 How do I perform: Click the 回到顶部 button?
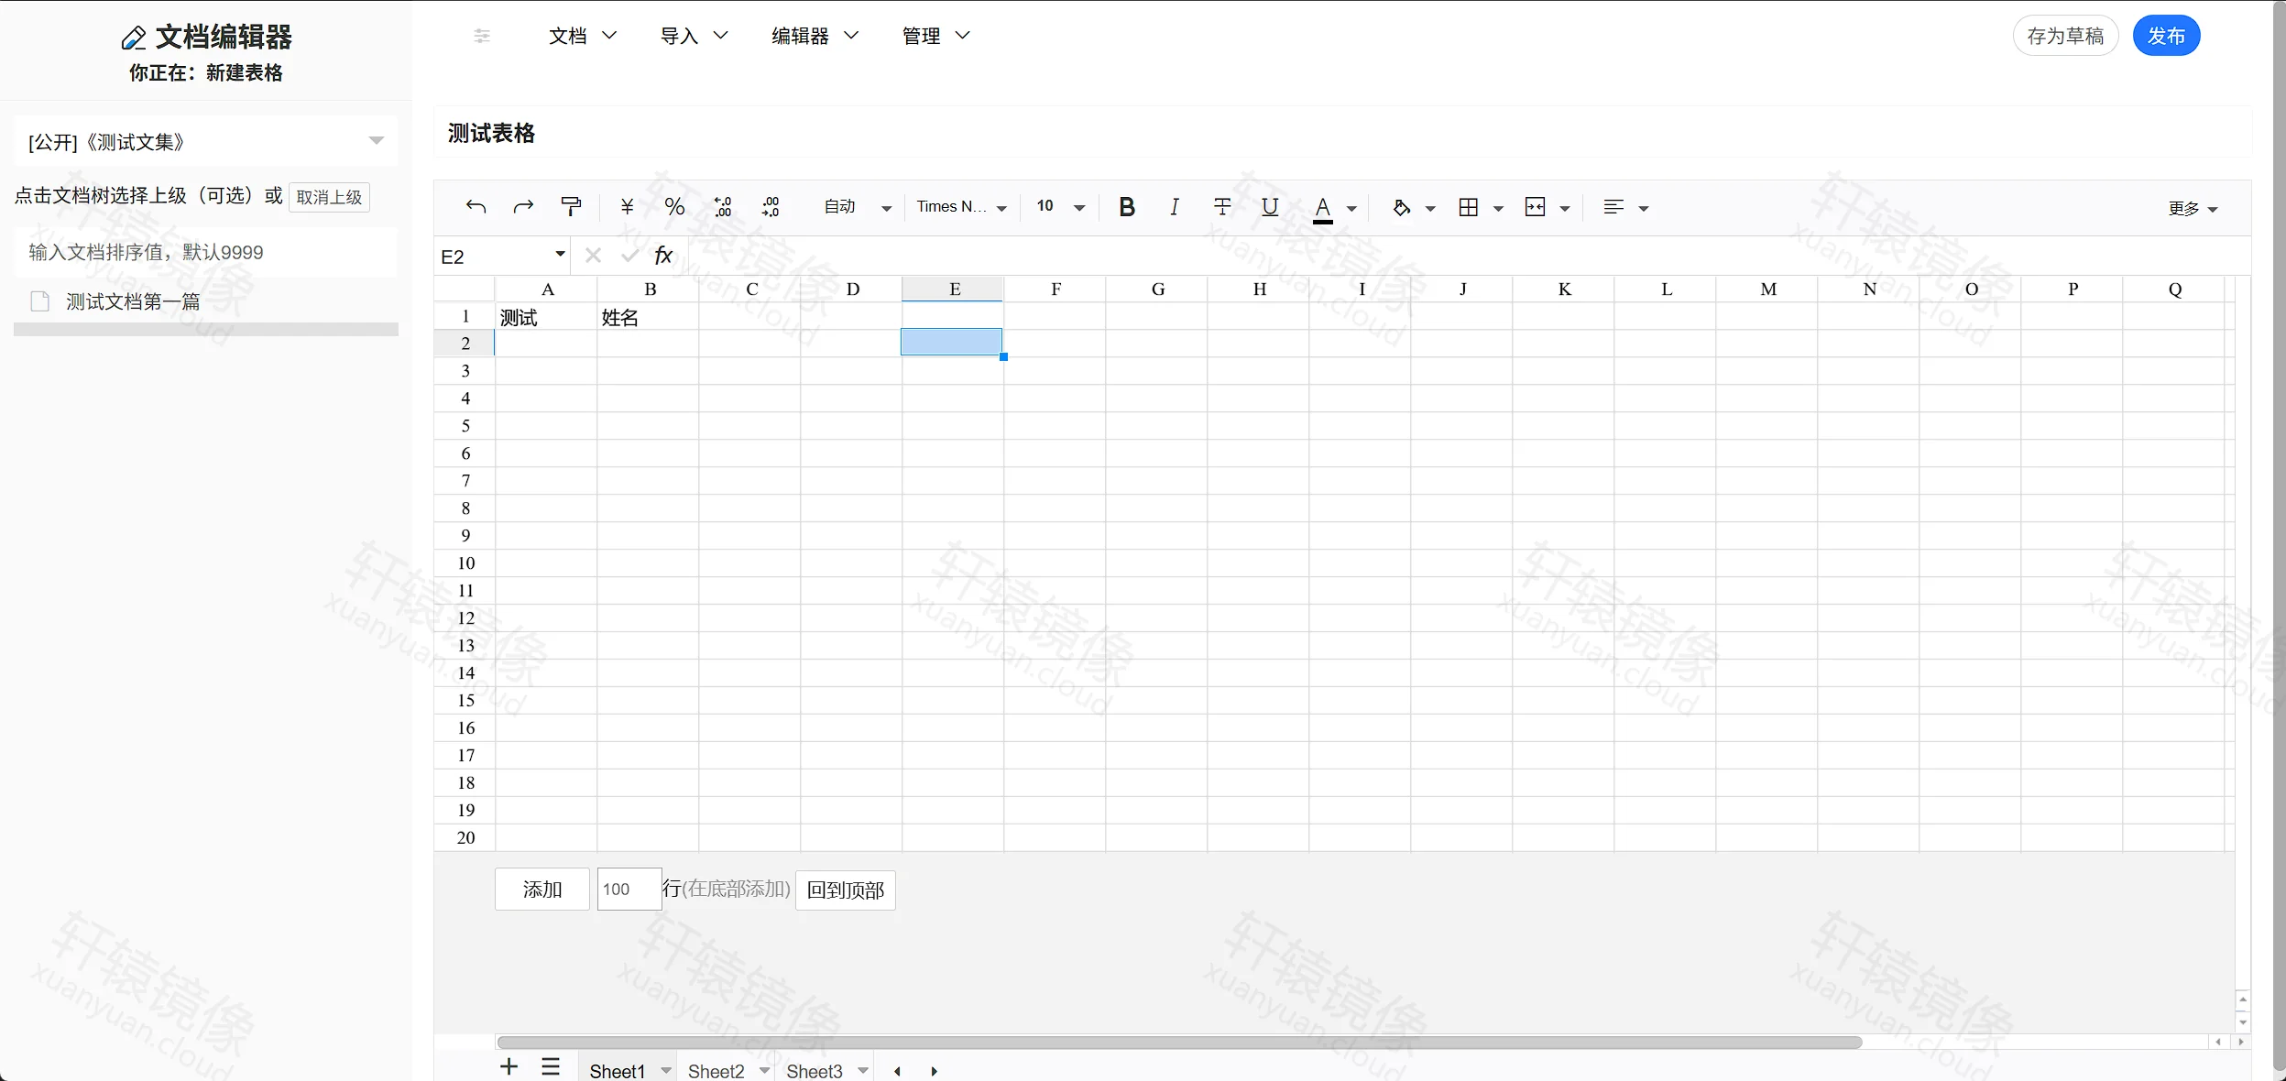click(x=845, y=890)
